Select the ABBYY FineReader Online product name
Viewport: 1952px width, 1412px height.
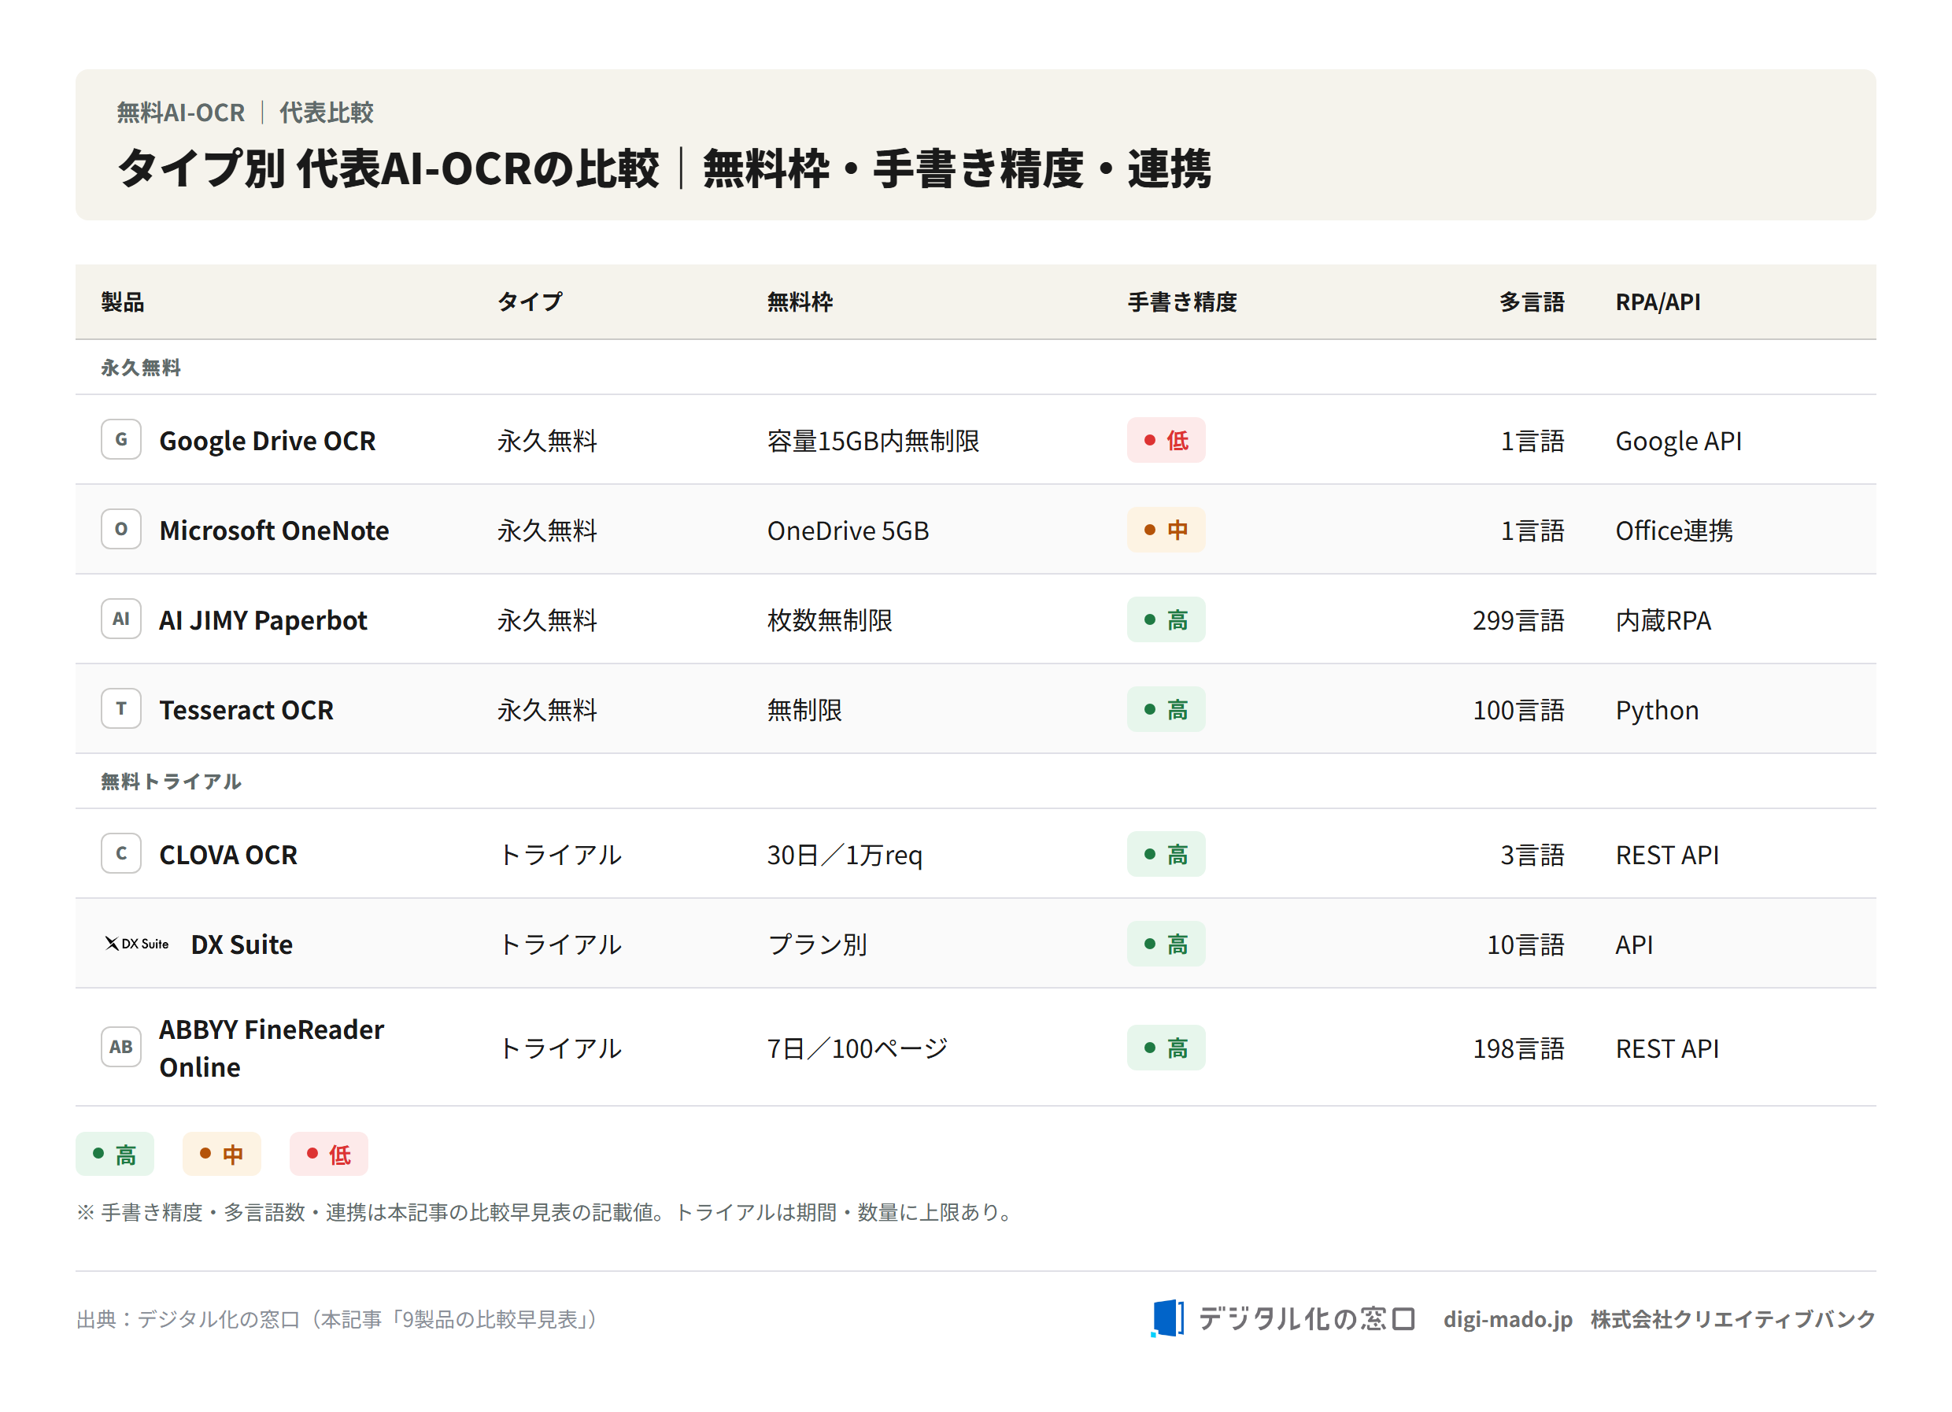(271, 1048)
